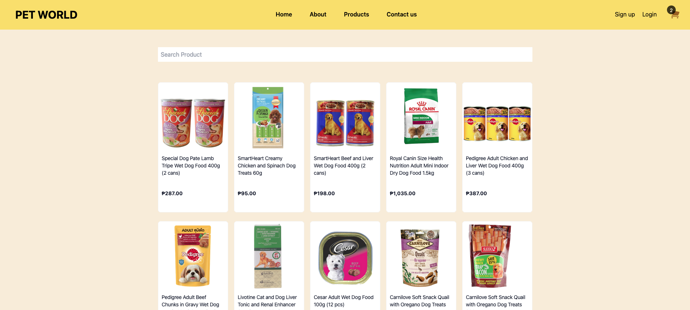Go to the Home menu item
690x310 pixels.
click(x=284, y=14)
